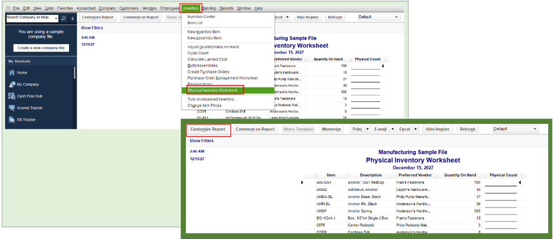The width and height of the screenshot is (553, 239).
Task: Click Create a new company file
Action: pos(41,48)
